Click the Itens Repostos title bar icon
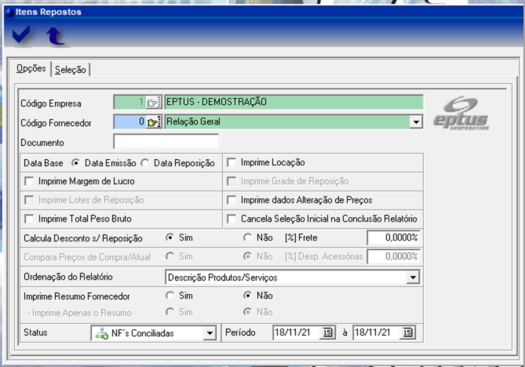This screenshot has height=367, width=525. (9, 12)
